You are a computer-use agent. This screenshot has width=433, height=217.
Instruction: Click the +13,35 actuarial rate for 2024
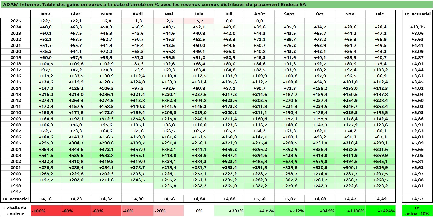click(x=417, y=27)
